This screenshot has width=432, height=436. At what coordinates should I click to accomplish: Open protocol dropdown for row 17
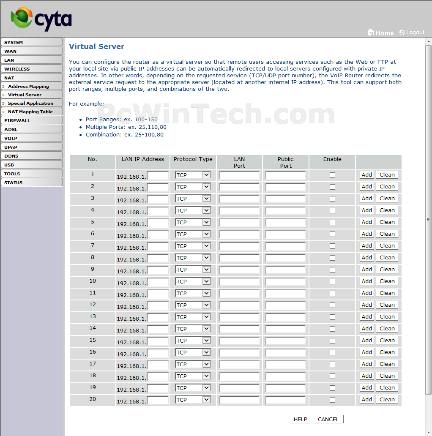click(x=193, y=364)
